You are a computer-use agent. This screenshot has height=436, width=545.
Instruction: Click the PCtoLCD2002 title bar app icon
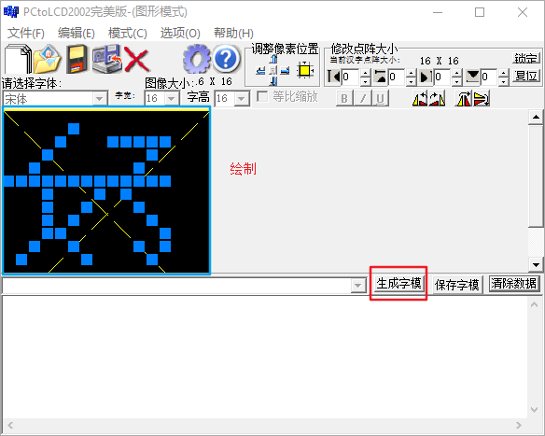pyautogui.click(x=11, y=12)
